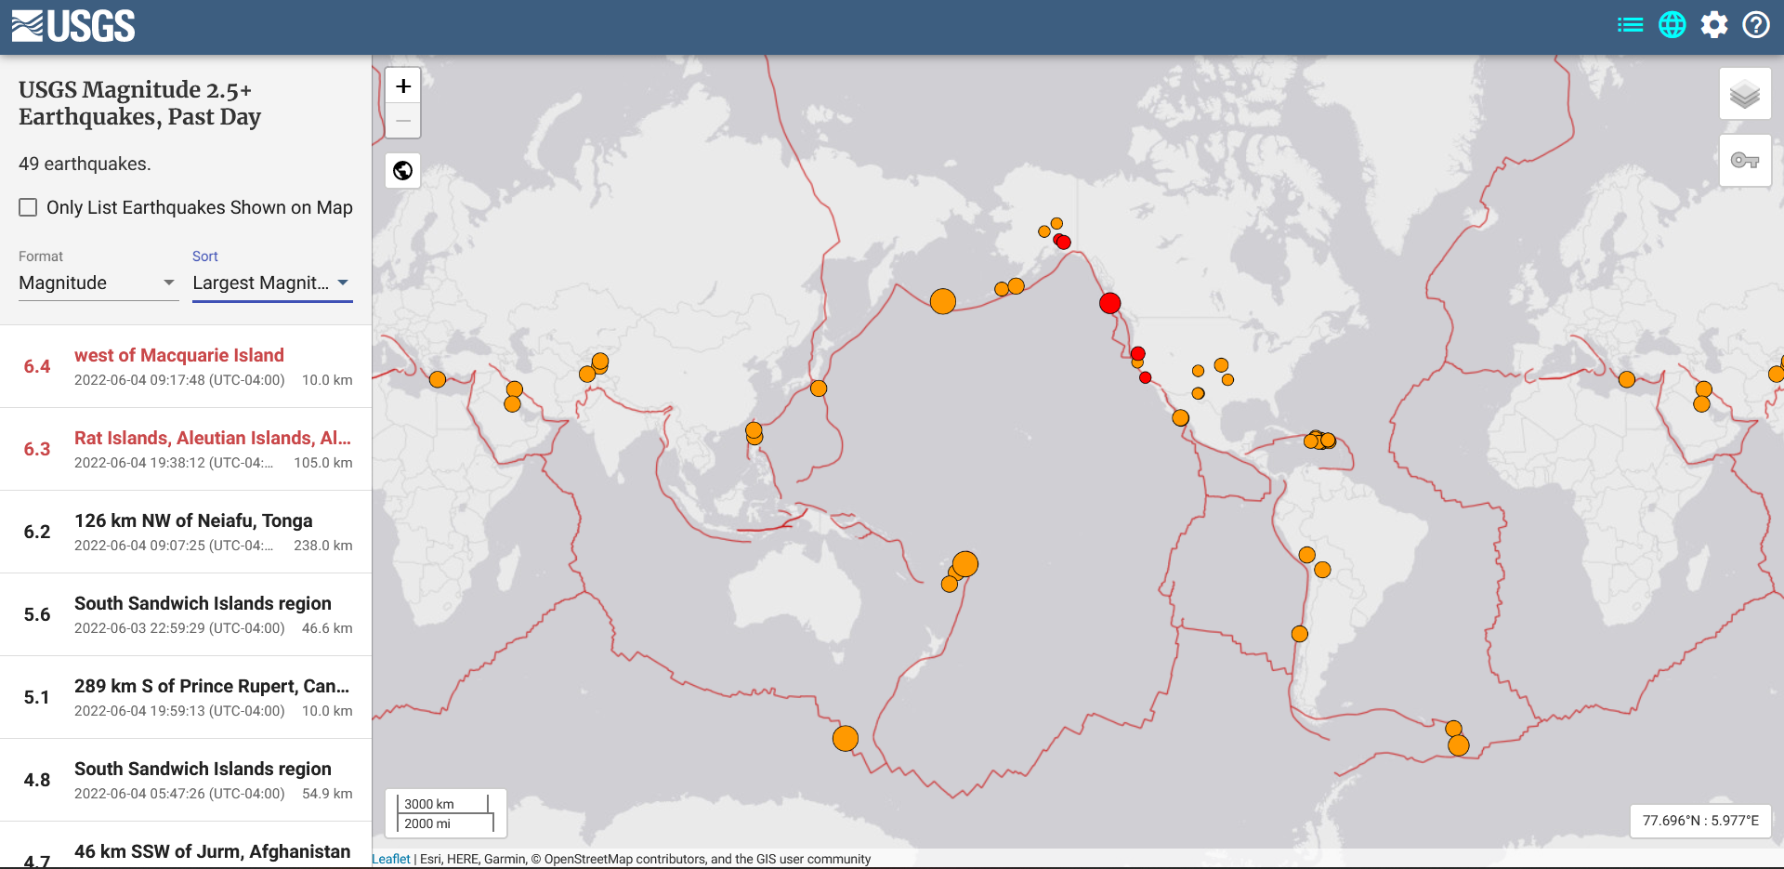
Task: Select west of Macquarie Island earthquake
Action: click(186, 366)
